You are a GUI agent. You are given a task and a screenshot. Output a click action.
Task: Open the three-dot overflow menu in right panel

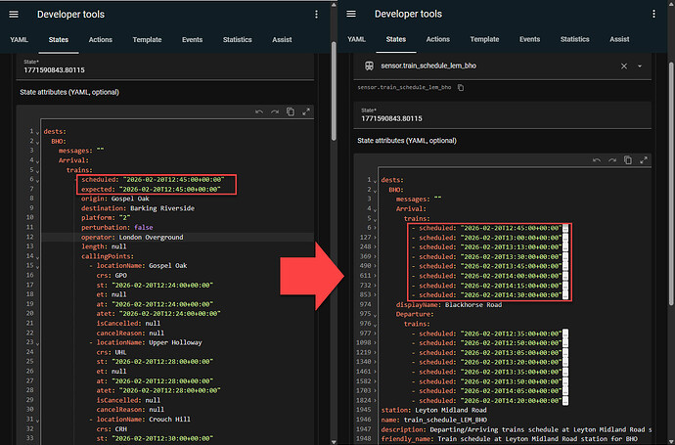point(653,15)
